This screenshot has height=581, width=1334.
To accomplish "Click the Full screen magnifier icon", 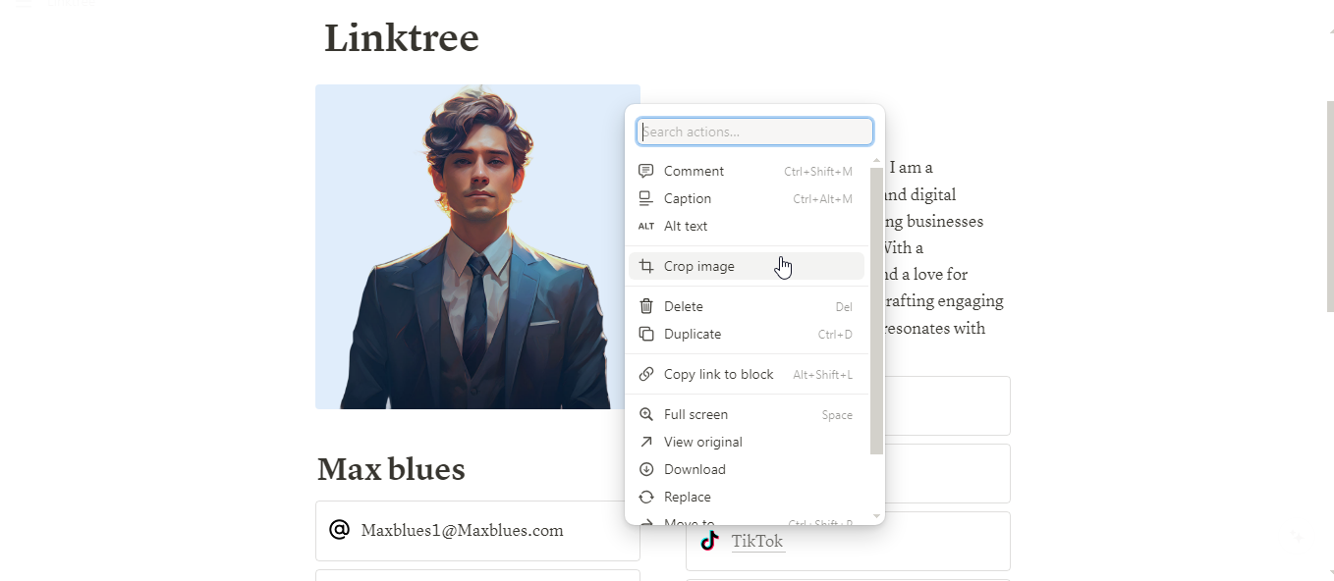I will point(645,414).
